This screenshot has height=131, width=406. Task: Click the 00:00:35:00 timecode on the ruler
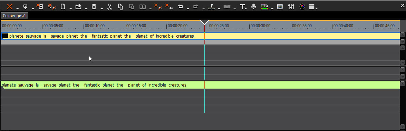coord(302,26)
